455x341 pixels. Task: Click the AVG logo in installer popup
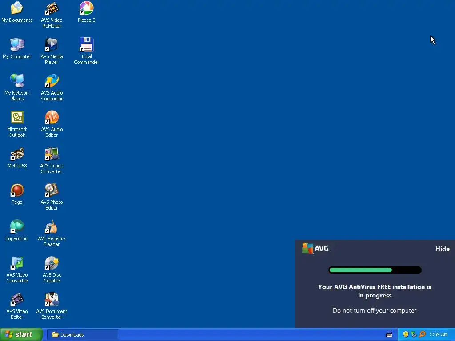(x=315, y=248)
